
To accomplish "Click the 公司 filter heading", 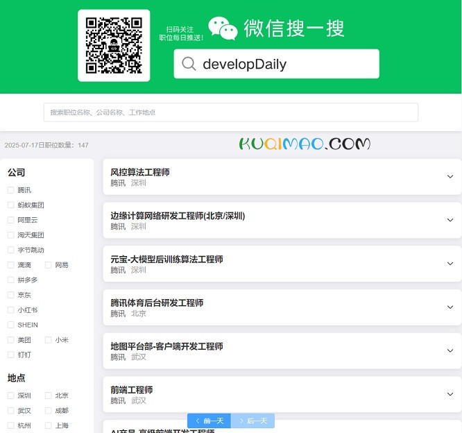I will click(x=16, y=172).
